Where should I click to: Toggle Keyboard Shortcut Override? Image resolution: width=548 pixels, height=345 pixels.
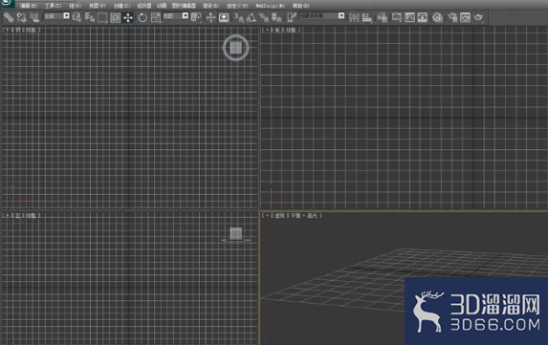tap(224, 17)
